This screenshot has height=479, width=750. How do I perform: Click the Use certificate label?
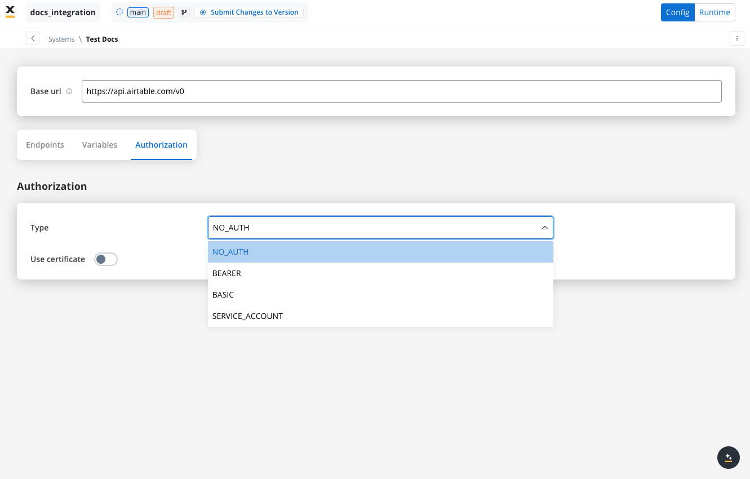57,259
